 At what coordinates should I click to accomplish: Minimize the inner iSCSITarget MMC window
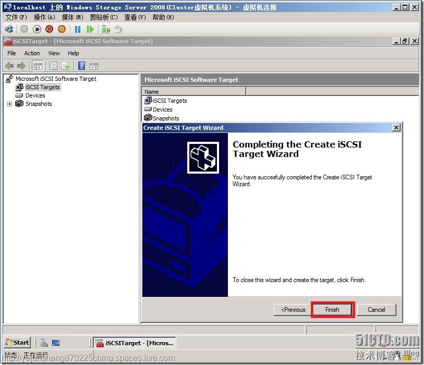[x=396, y=41]
